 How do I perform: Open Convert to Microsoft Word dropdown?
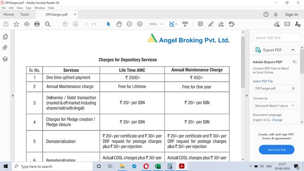[x=275, y=106]
